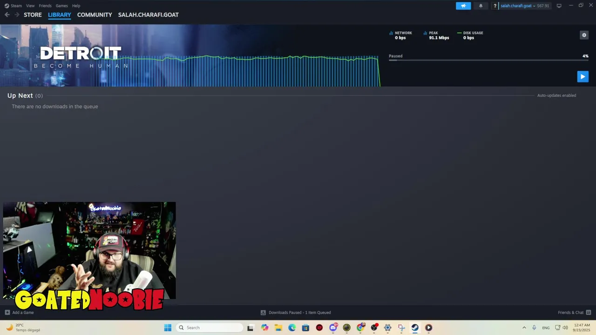Open download settings gear icon
Viewport: 596px width, 335px height.
[x=584, y=35]
